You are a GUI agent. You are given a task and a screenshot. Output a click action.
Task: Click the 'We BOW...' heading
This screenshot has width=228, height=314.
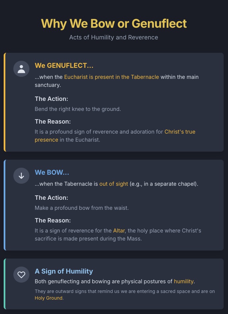click(52, 172)
